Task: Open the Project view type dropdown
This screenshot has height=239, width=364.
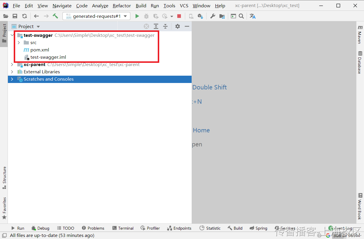Action: (38, 27)
